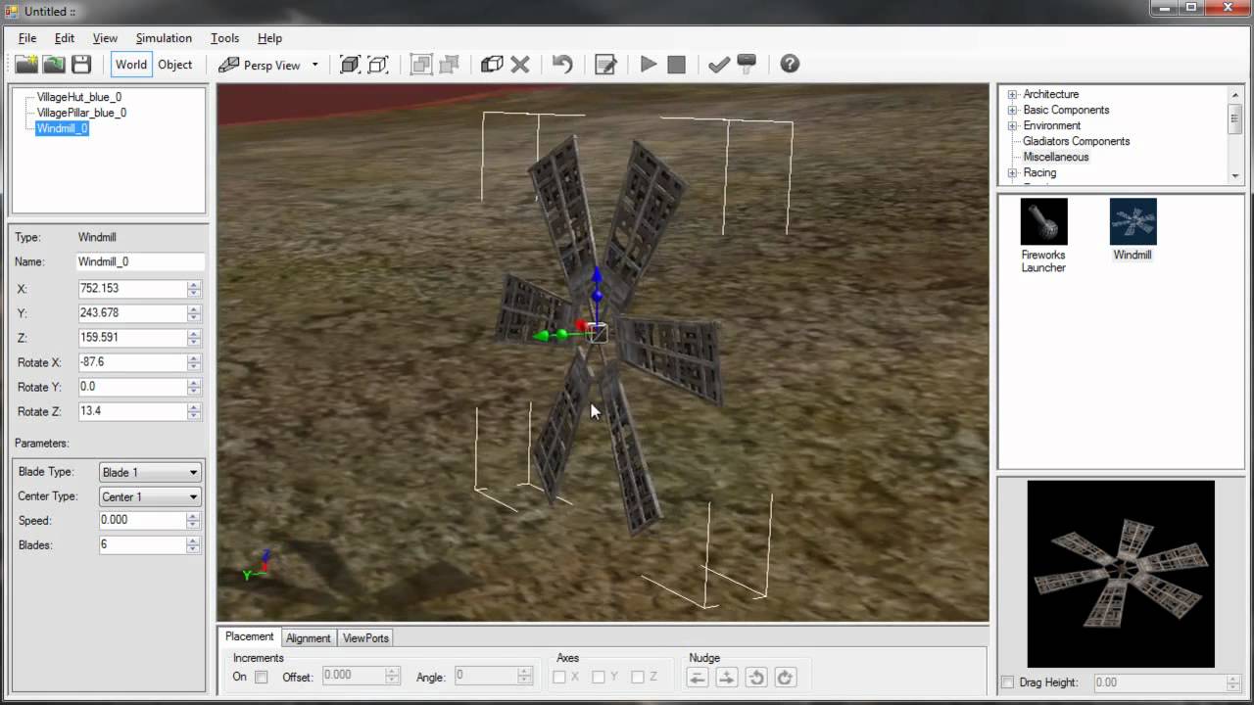Select VillagePillar_blue_0 in the object tree
Screen dimensions: 1254x705
click(81, 113)
